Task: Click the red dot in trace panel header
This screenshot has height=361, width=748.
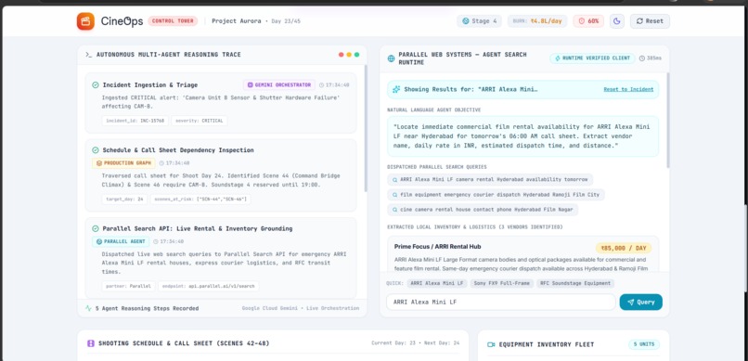Action: tap(342, 55)
